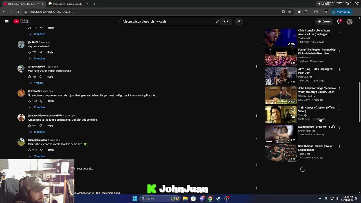This screenshot has height=203, width=361.
Task: Open Chrome extensions puzzle icon
Action: click(306, 12)
